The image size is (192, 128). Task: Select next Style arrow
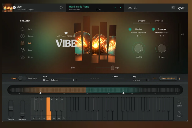(x=76, y=80)
